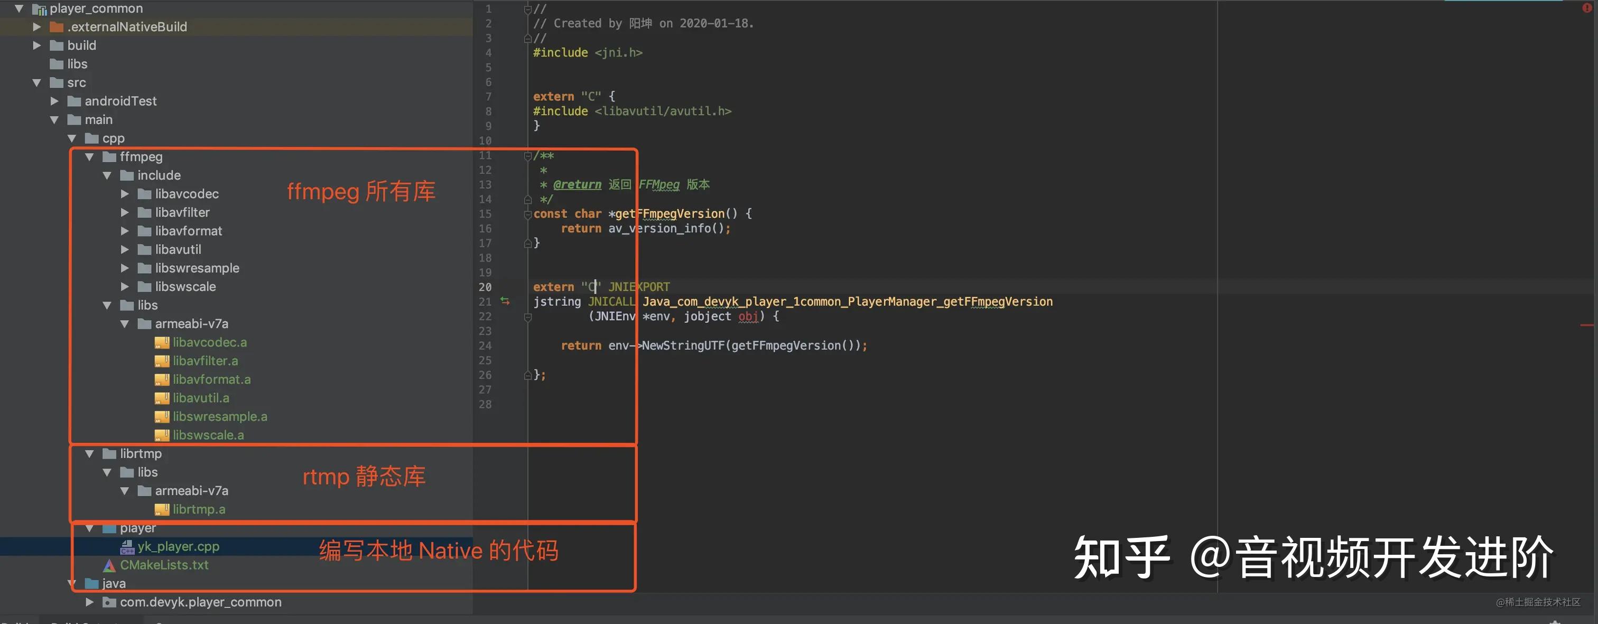Click the src folder icon

point(57,83)
